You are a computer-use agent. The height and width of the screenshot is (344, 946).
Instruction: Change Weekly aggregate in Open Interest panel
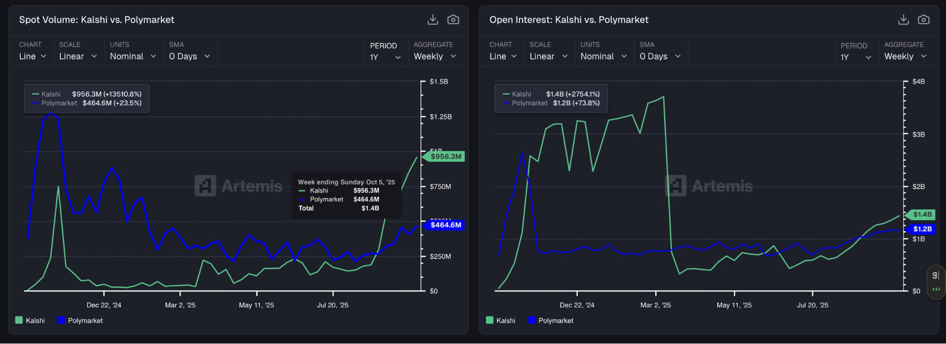905,56
